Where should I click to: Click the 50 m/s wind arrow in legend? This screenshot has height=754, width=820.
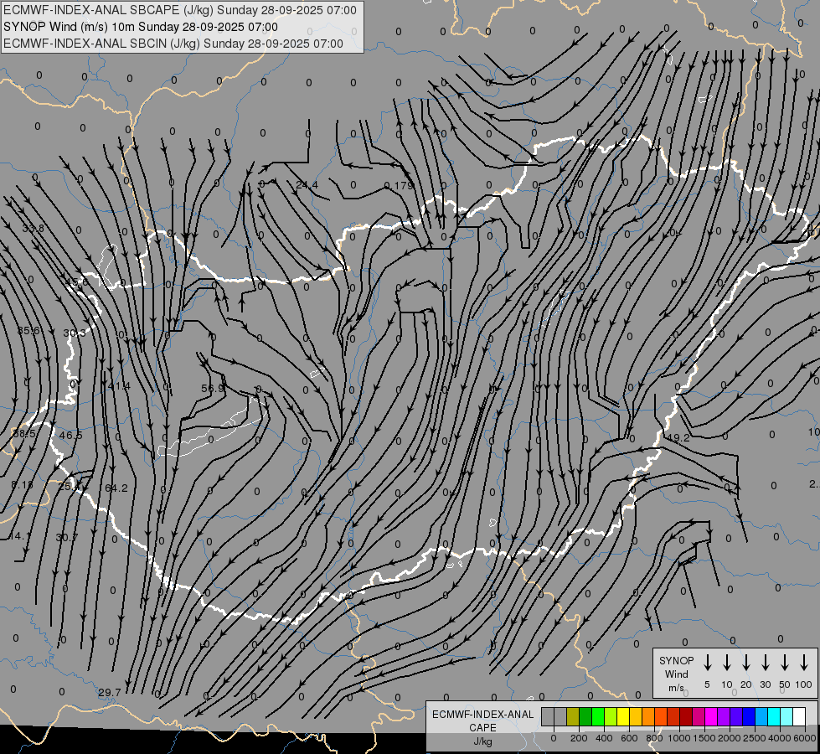point(785,663)
